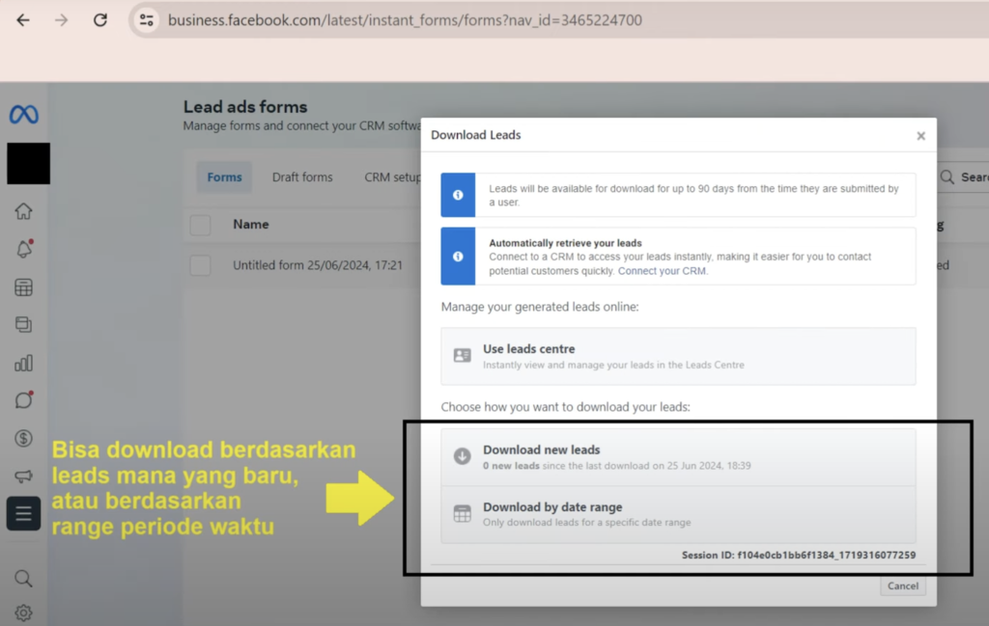This screenshot has height=626, width=989.
Task: Close the Download Leads dialog
Action: [x=920, y=136]
